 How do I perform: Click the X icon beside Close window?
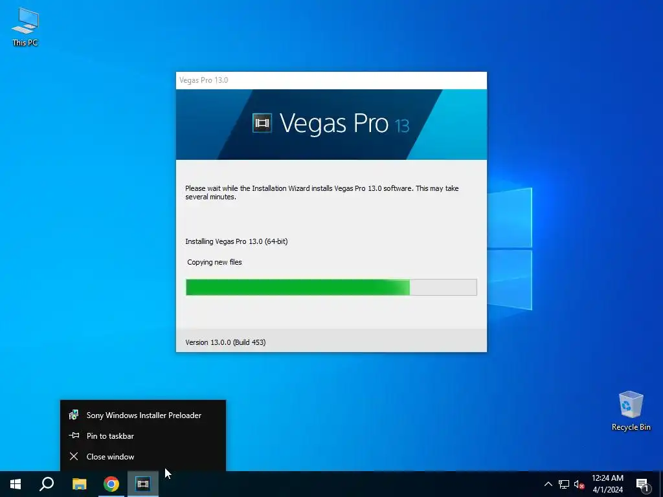[x=74, y=456]
